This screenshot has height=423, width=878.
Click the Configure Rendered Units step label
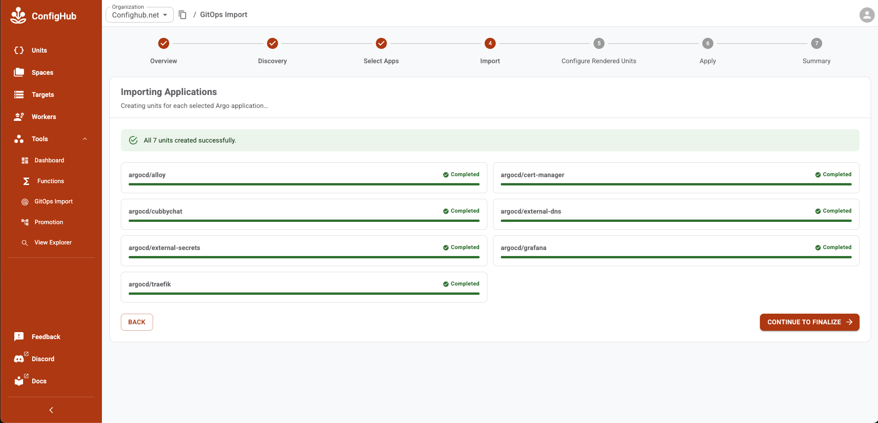(x=599, y=61)
